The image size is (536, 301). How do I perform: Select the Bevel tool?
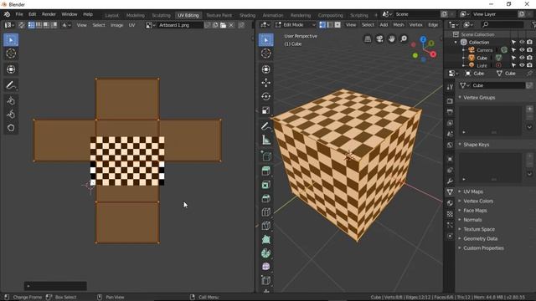(266, 198)
